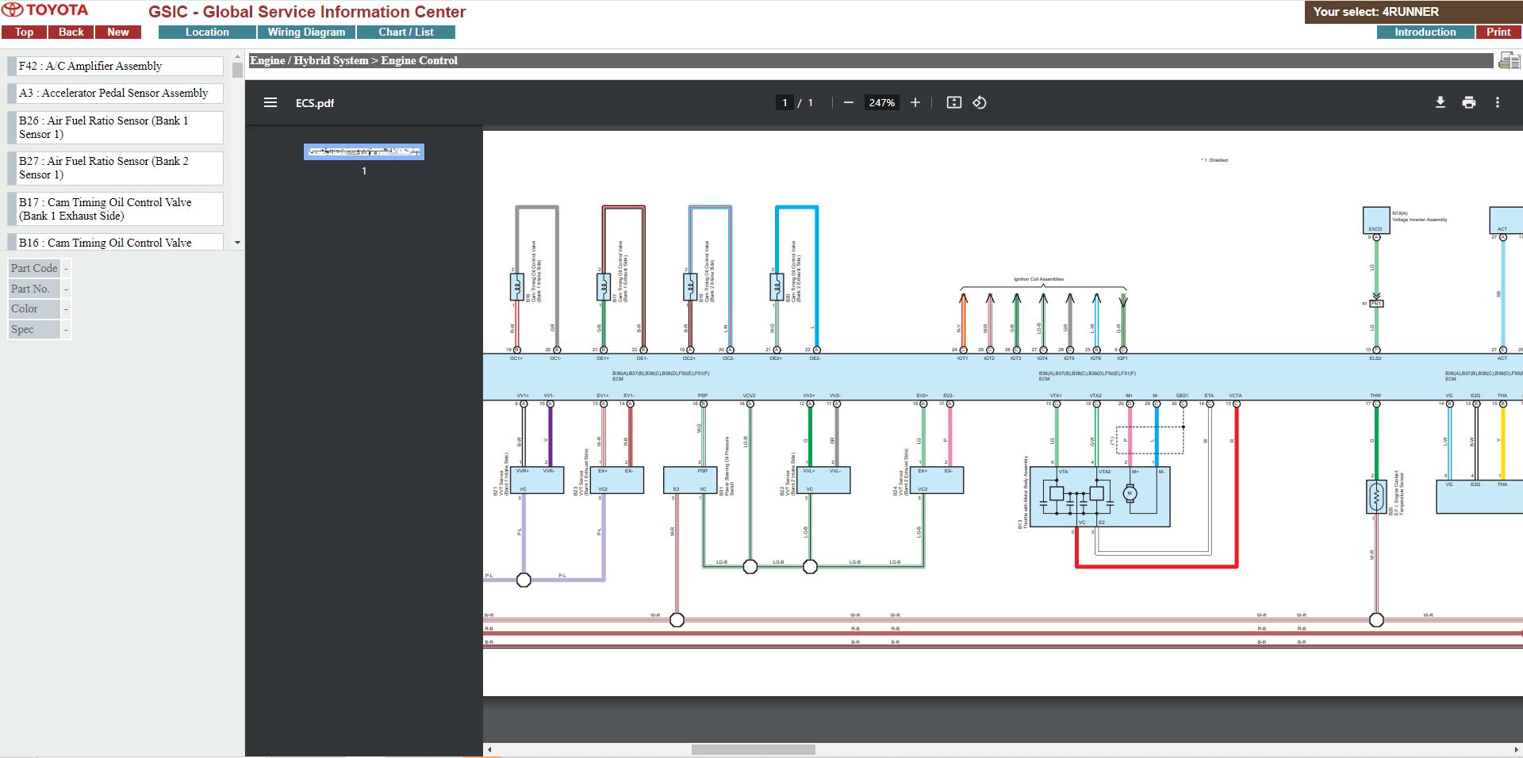This screenshot has height=758, width=1523.
Task: Click the B21 VVT Sensor component box
Action: 537,480
